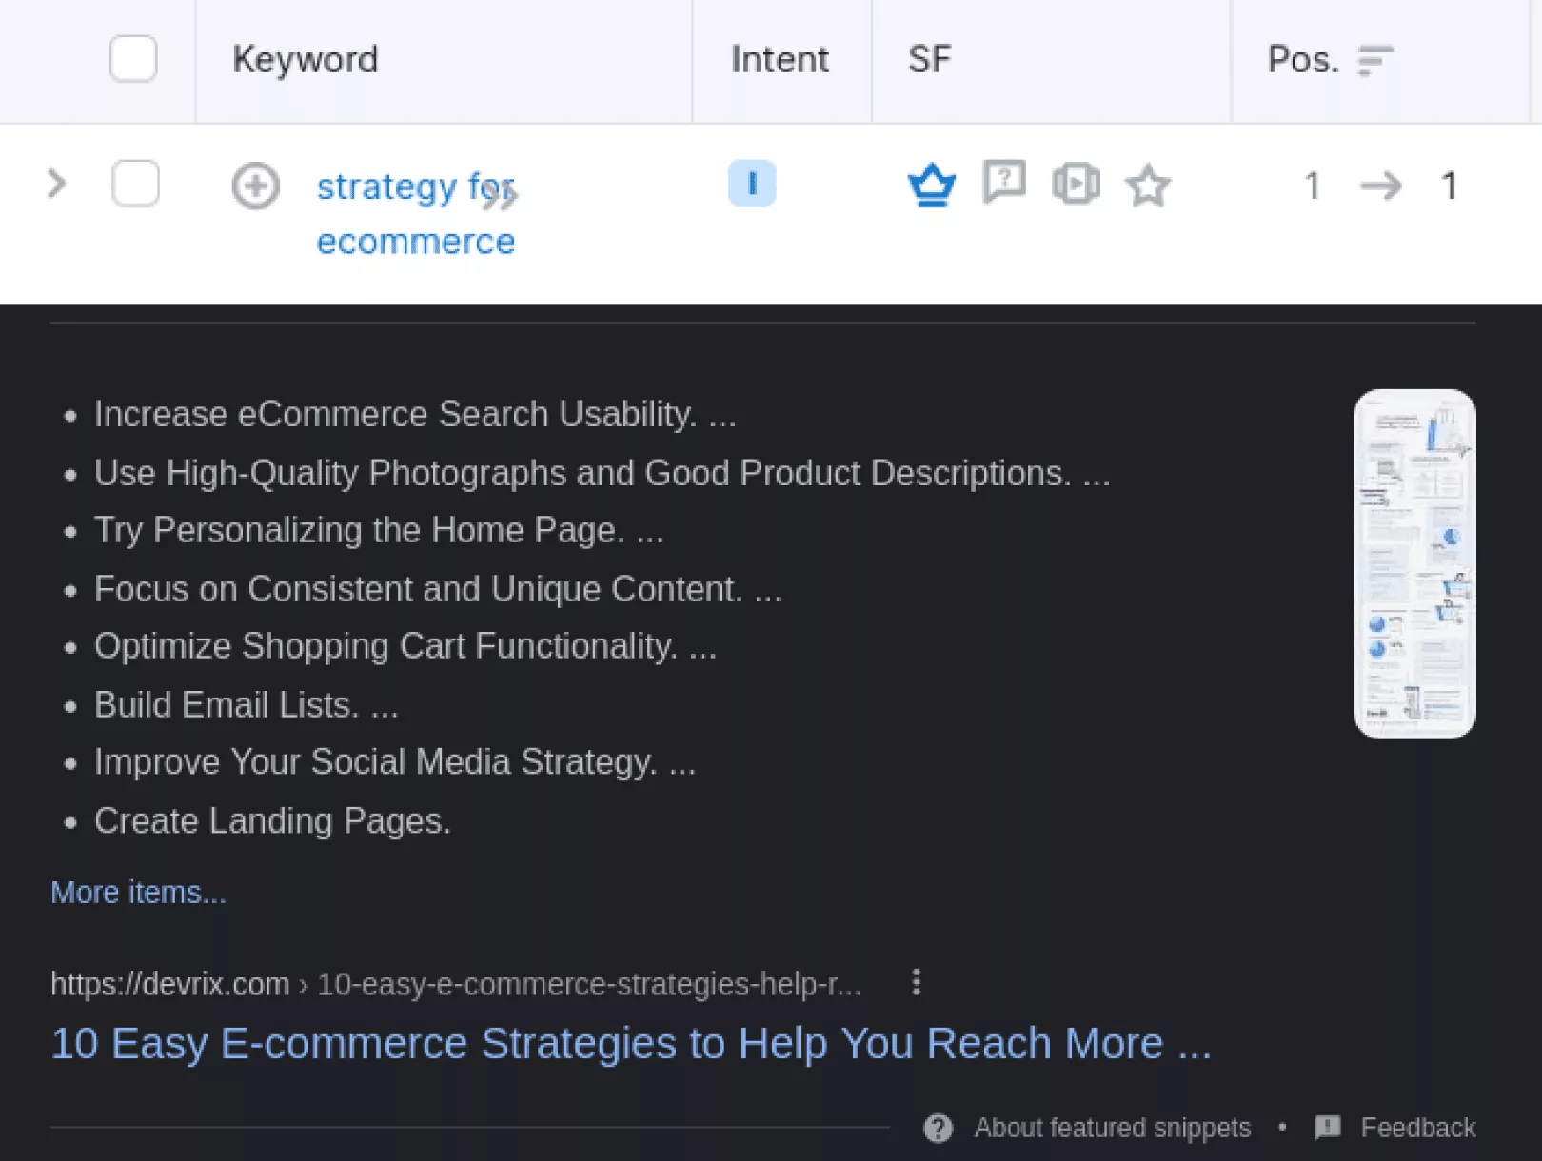Open the 10 Easy E-commerce Strategies result
Viewport: 1542px width, 1161px height.
[x=630, y=1043]
